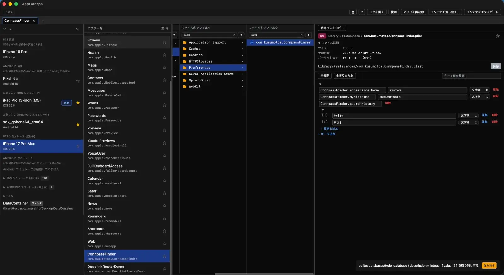Favorite the Passwords app star
The height and width of the screenshot is (275, 504).
pos(164,118)
